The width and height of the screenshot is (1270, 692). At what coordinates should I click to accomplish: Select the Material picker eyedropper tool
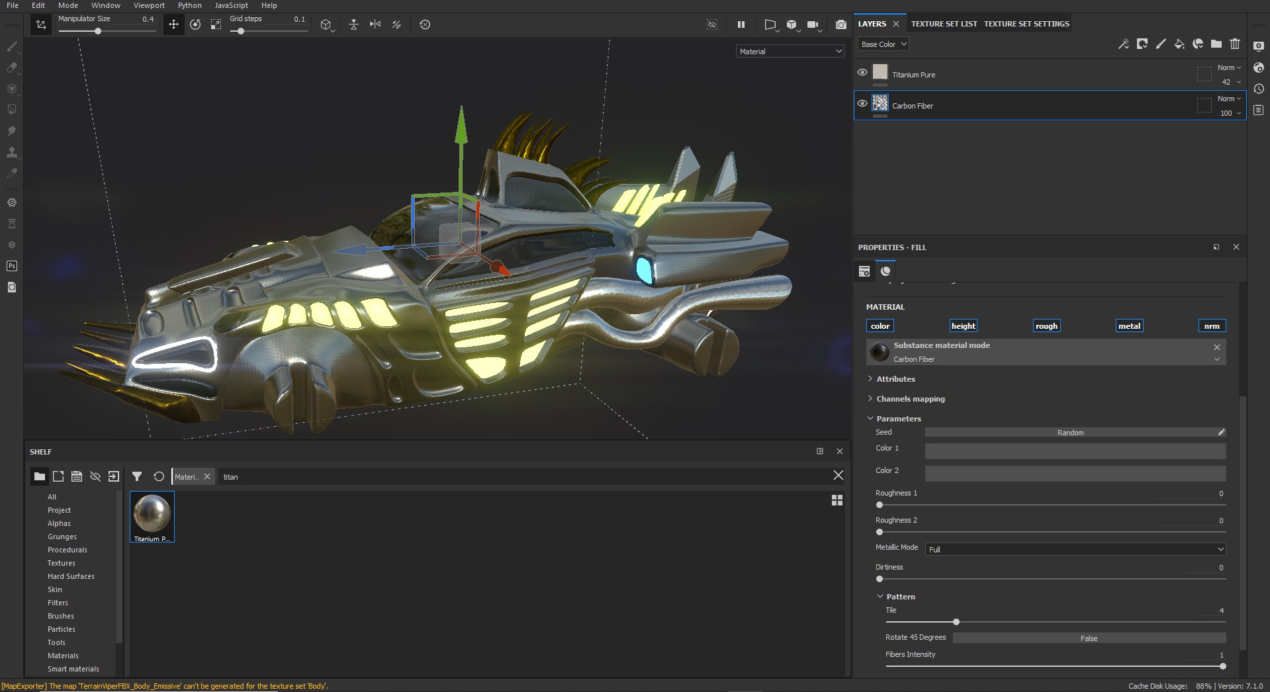point(12,173)
